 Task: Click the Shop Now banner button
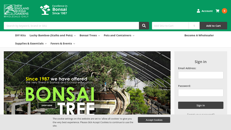click(x=47, y=105)
